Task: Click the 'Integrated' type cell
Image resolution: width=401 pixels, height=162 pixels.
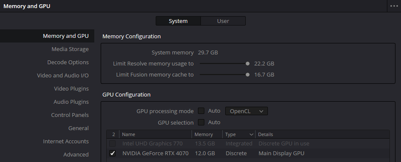Action: [239, 144]
